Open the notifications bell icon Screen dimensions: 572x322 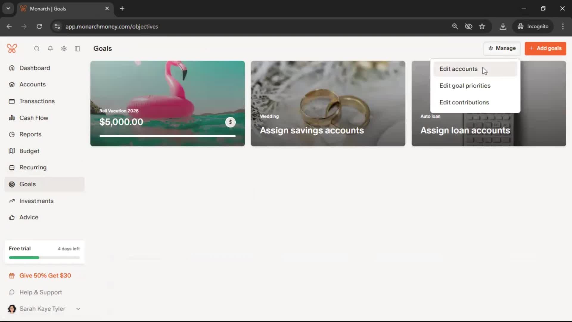[x=50, y=49]
